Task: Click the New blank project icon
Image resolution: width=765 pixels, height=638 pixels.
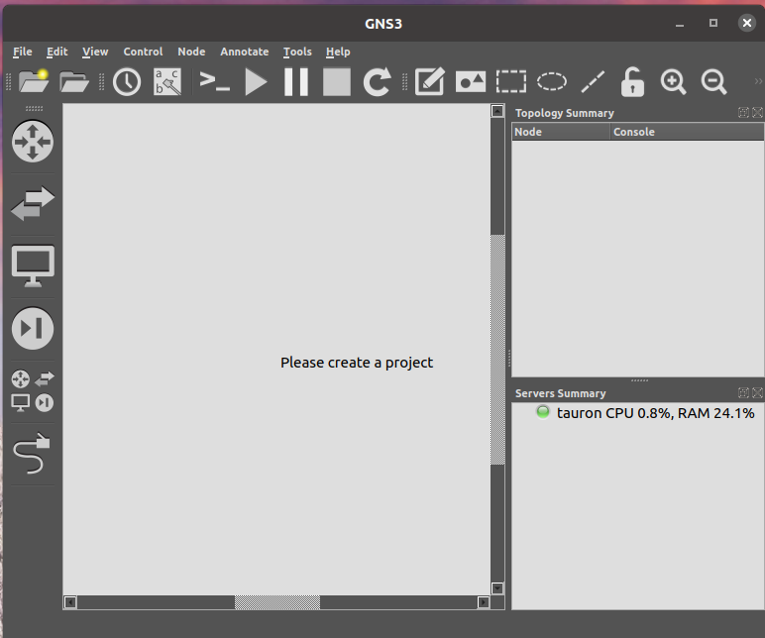Action: (x=34, y=81)
